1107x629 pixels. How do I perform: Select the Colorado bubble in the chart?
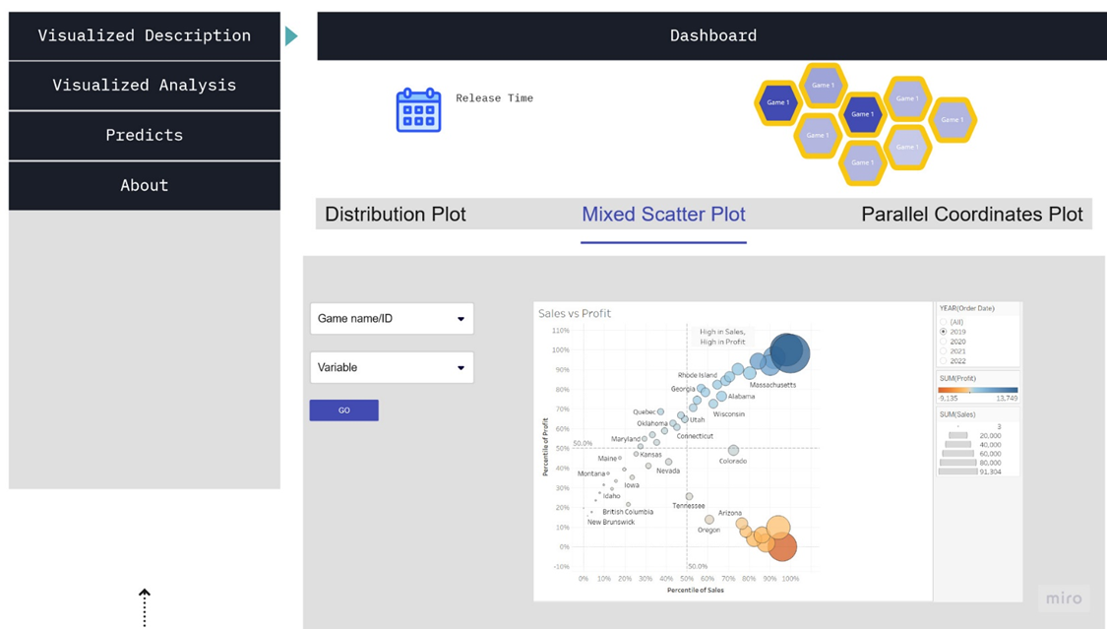point(733,451)
